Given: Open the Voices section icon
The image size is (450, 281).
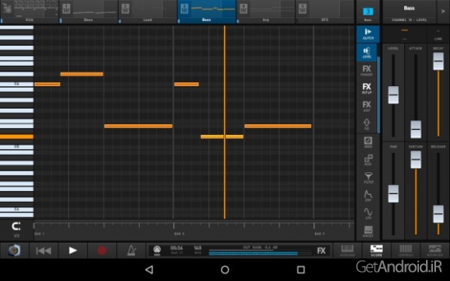Looking at the screenshot, I should (368, 231).
